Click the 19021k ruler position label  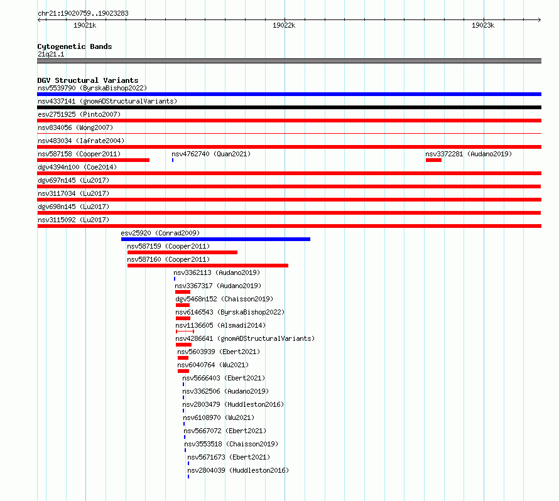pyautogui.click(x=85, y=25)
